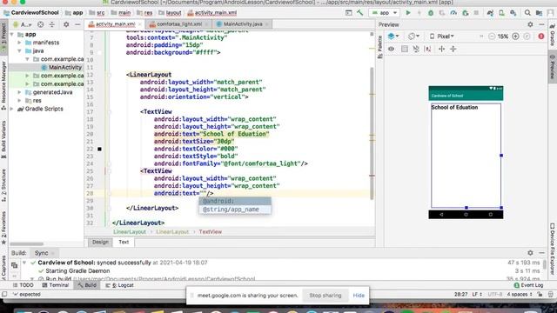This screenshot has width=557, height=313.
Task: Open Logcat tool window
Action: click(120, 285)
